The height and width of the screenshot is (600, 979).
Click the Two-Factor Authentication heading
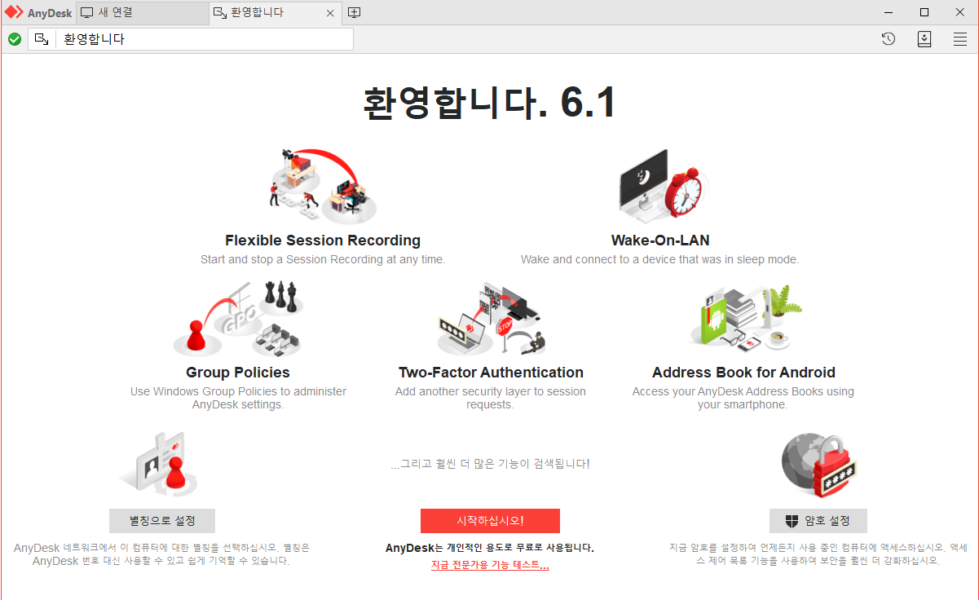point(491,373)
